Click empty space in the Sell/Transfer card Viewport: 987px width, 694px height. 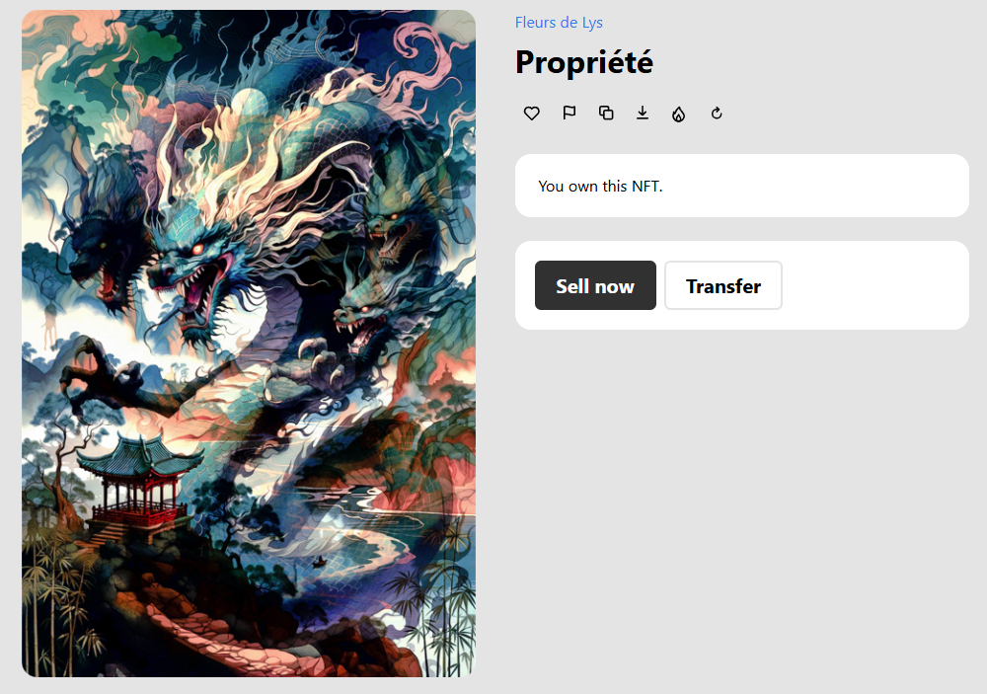[x=874, y=285]
